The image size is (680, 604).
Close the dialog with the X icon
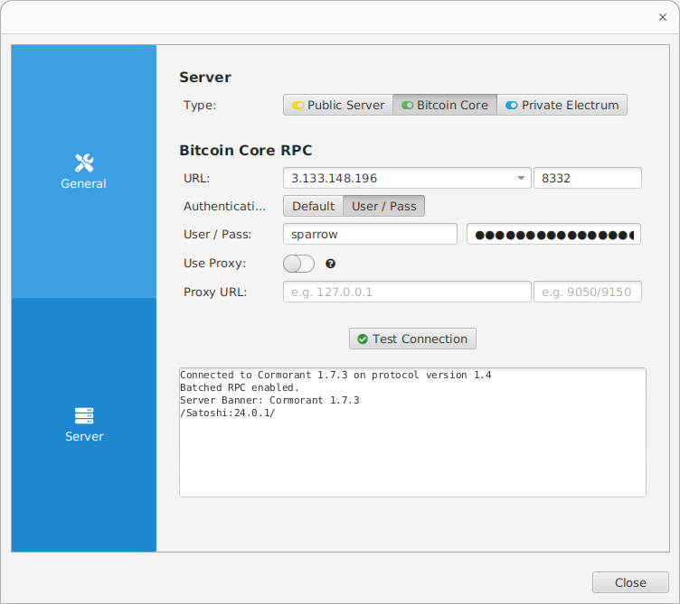click(662, 17)
